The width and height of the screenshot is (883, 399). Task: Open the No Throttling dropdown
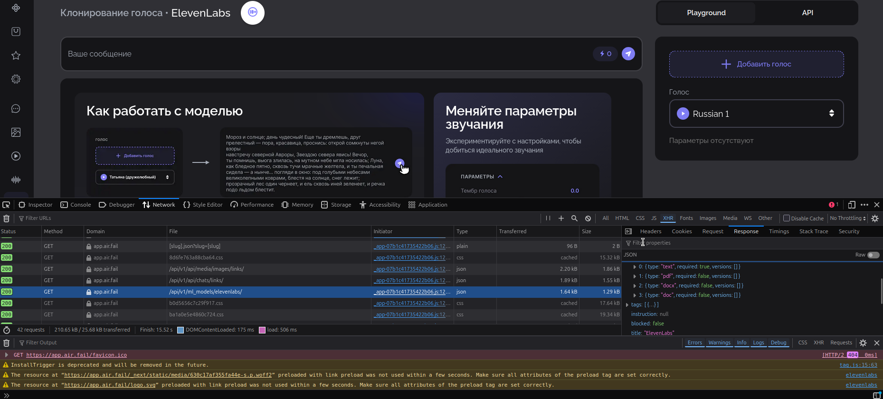click(x=848, y=218)
